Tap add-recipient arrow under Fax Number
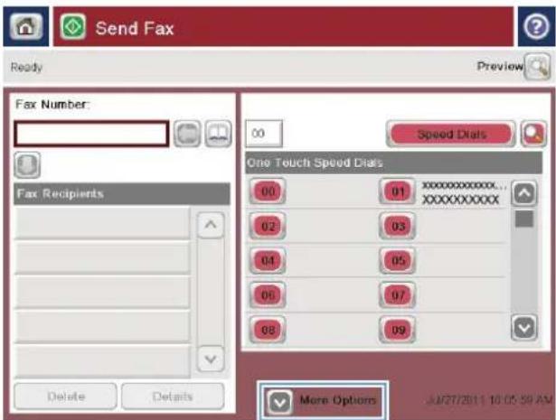 [x=27, y=165]
